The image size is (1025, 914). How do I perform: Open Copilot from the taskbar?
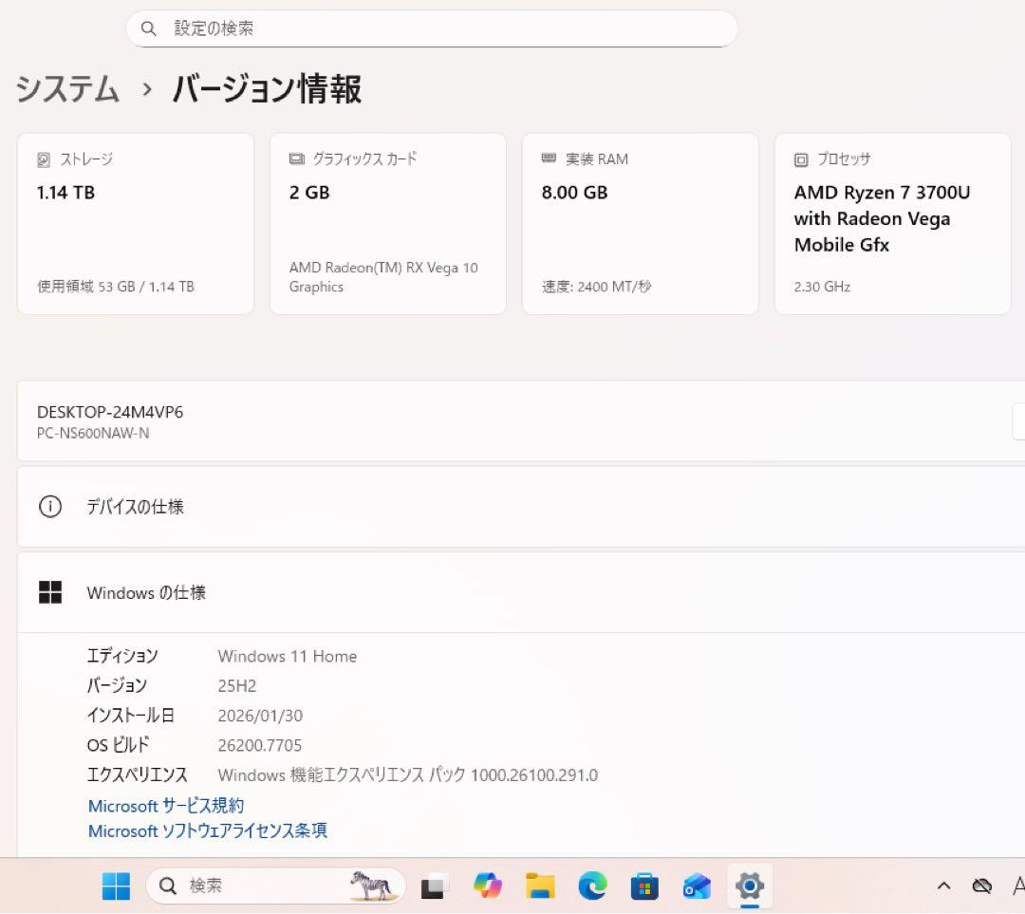pyautogui.click(x=488, y=886)
